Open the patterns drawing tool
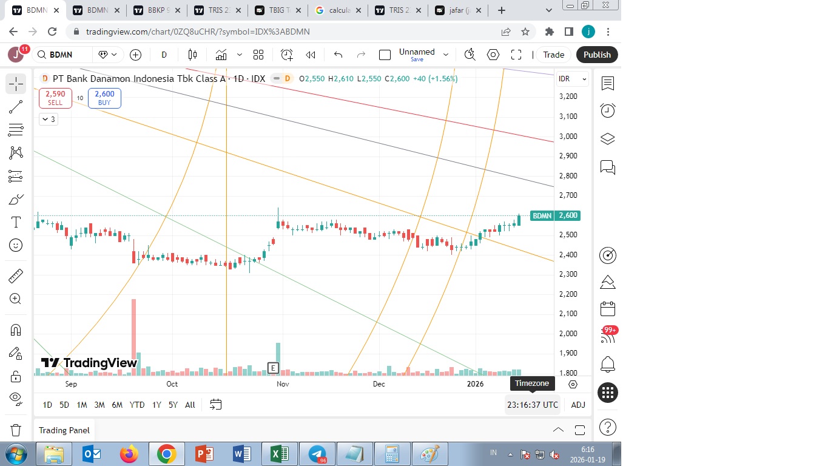 point(16,153)
